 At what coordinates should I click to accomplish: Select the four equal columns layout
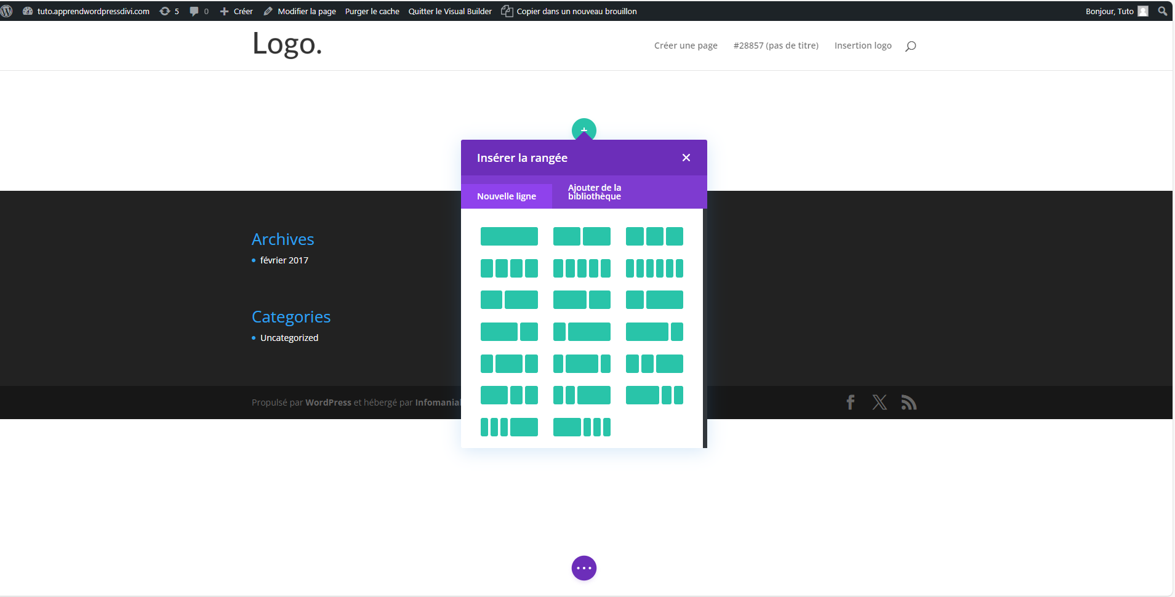(509, 268)
